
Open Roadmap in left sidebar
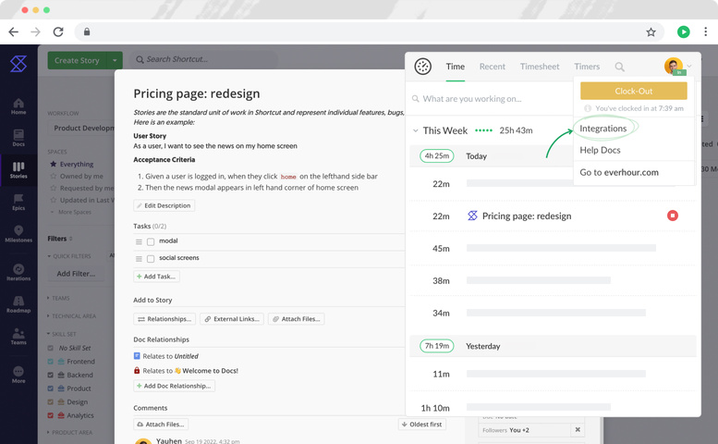tap(18, 304)
